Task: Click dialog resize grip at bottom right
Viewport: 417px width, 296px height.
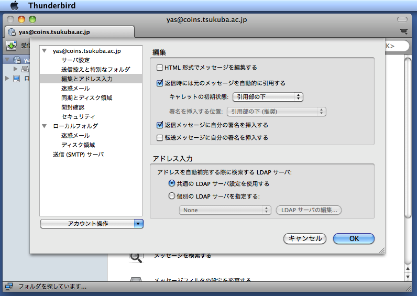Action: click(382, 250)
